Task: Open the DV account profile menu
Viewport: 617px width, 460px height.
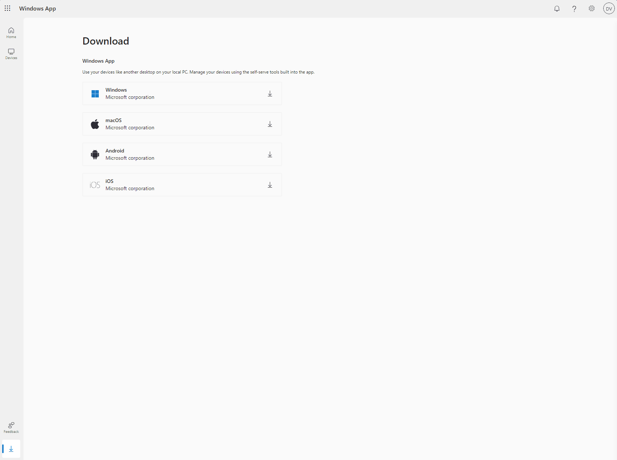Action: (x=609, y=9)
